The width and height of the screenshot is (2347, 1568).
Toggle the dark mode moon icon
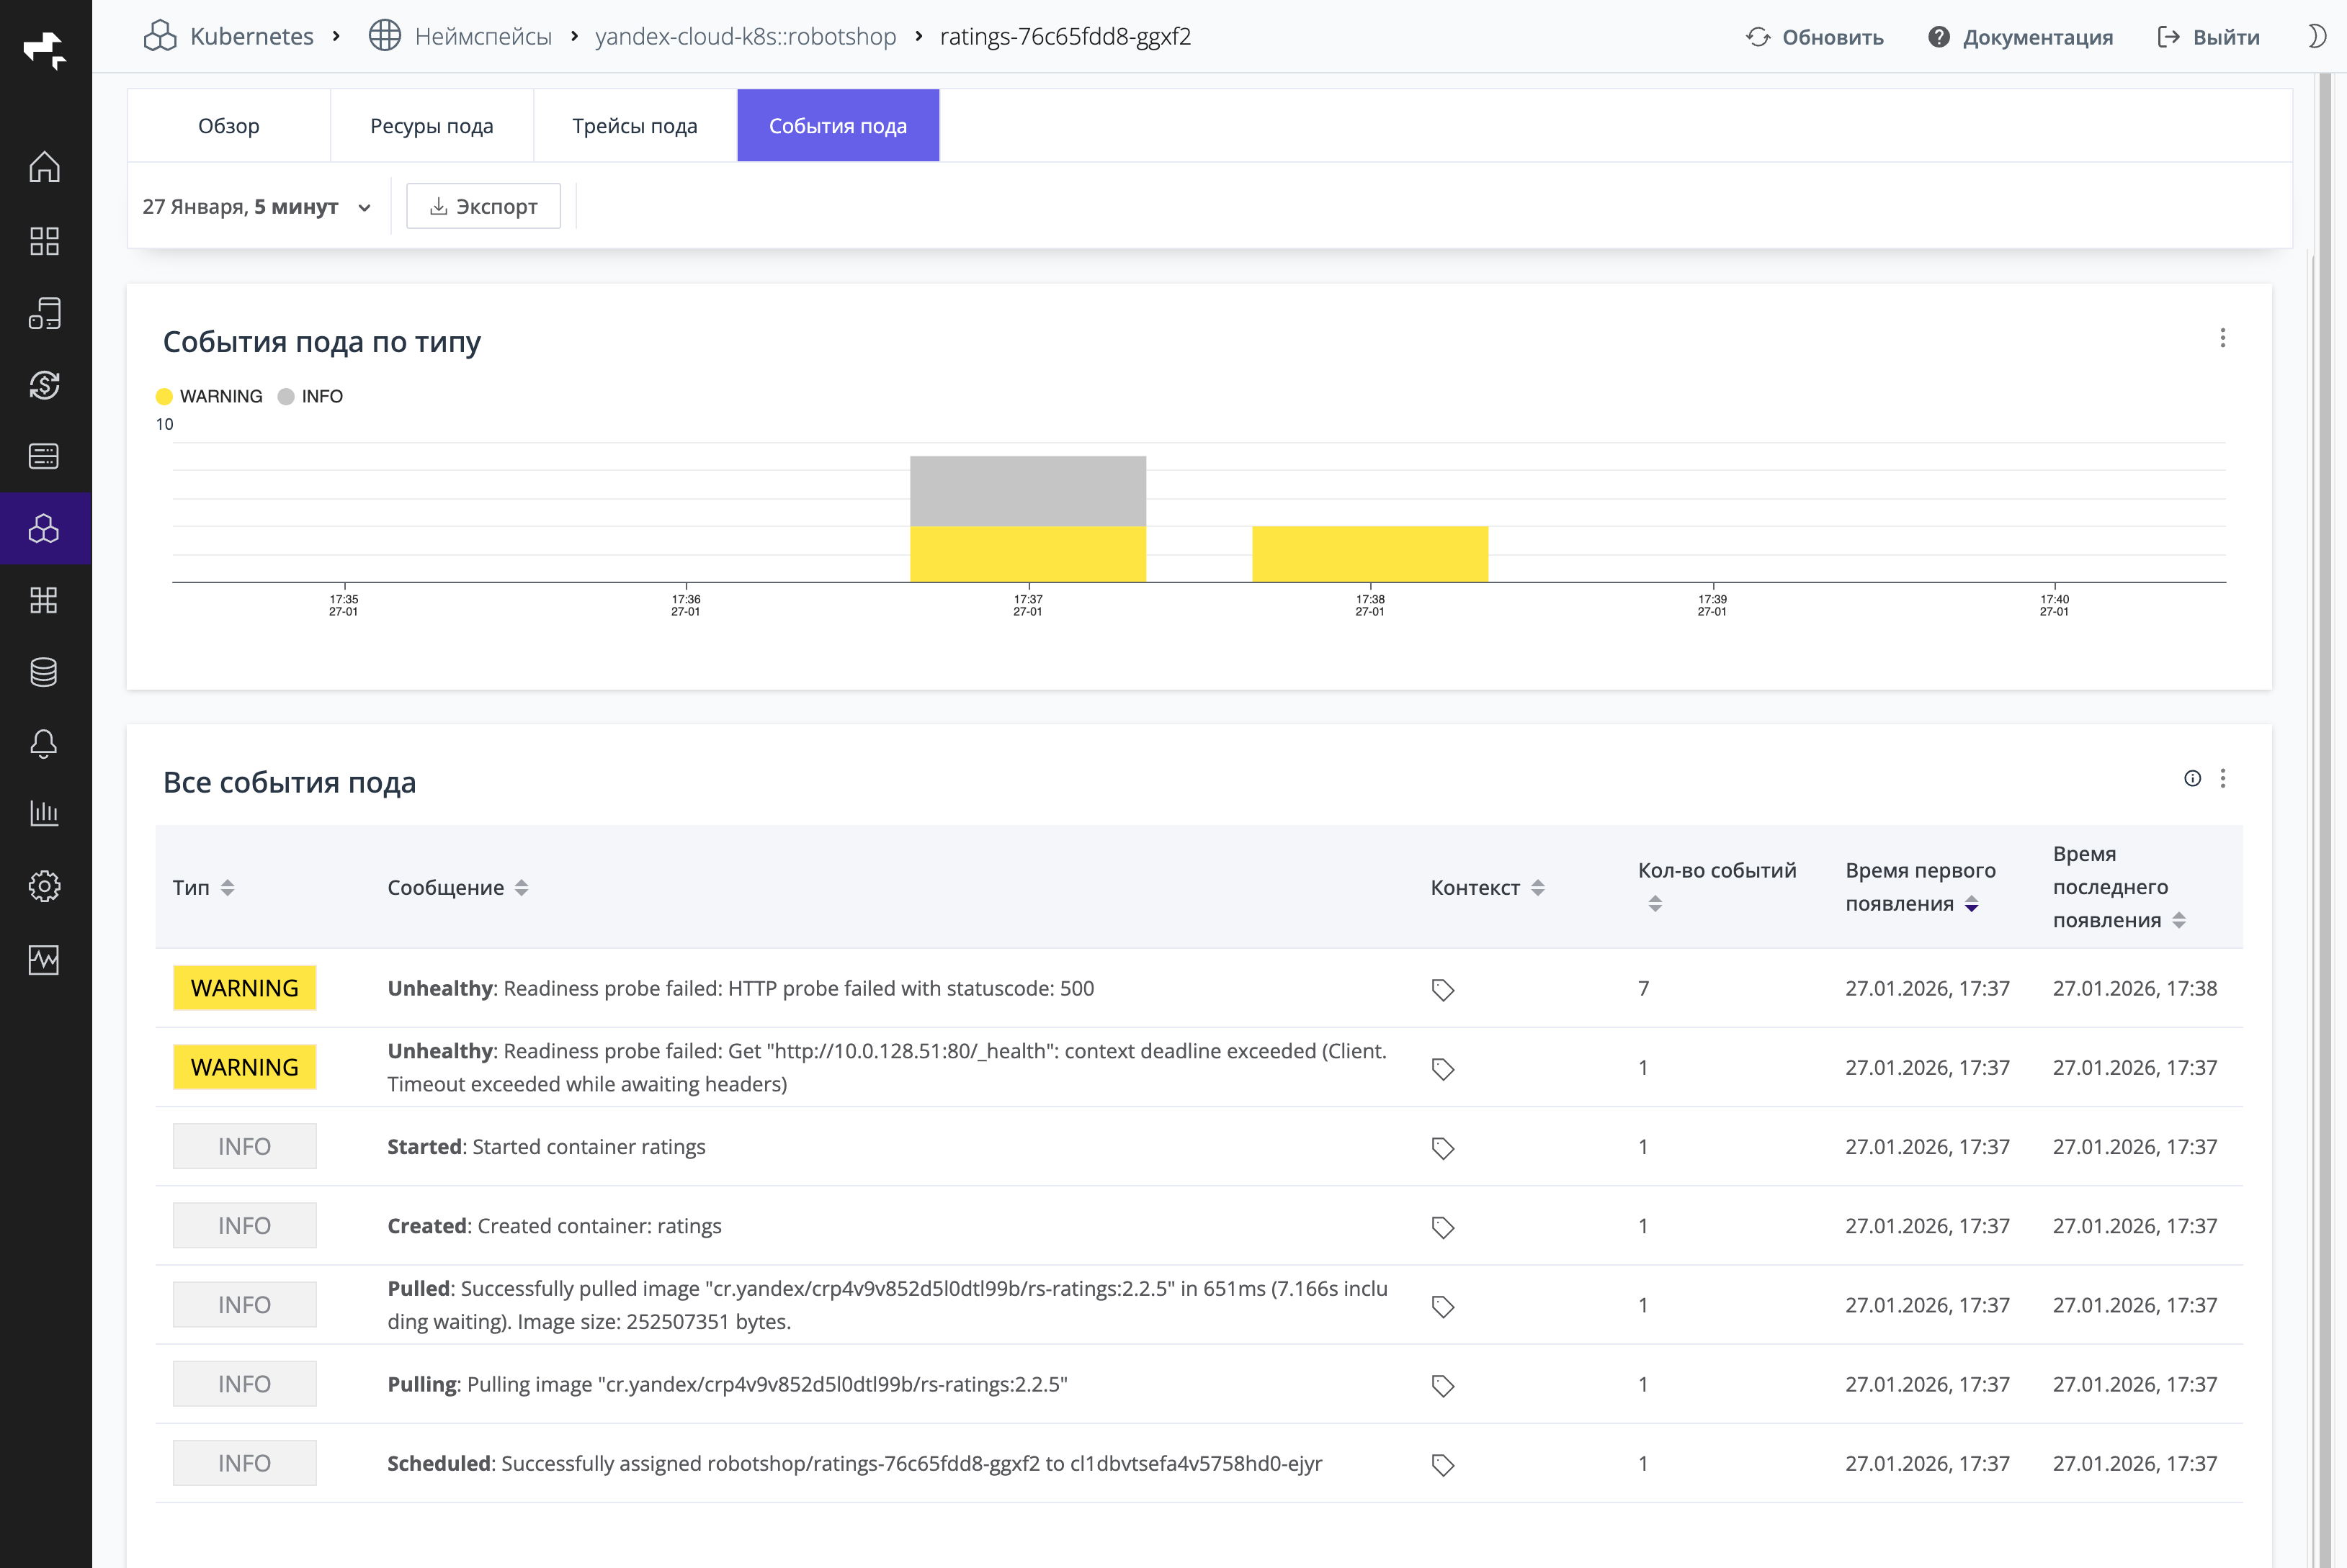2315,37
